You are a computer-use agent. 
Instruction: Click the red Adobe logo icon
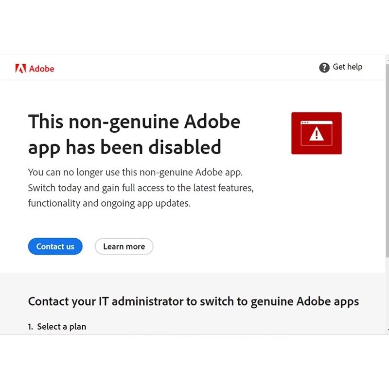pos(20,69)
